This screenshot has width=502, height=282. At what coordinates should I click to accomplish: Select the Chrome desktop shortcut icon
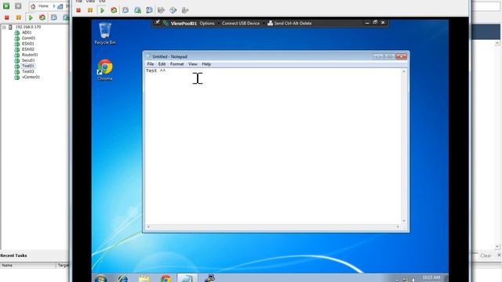click(x=105, y=70)
